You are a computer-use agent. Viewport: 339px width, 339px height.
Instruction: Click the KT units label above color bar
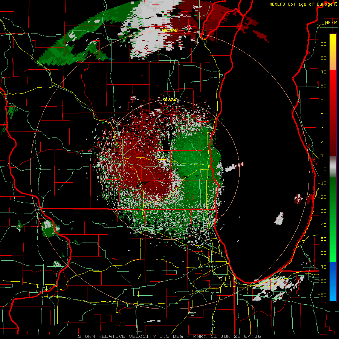point(322,26)
